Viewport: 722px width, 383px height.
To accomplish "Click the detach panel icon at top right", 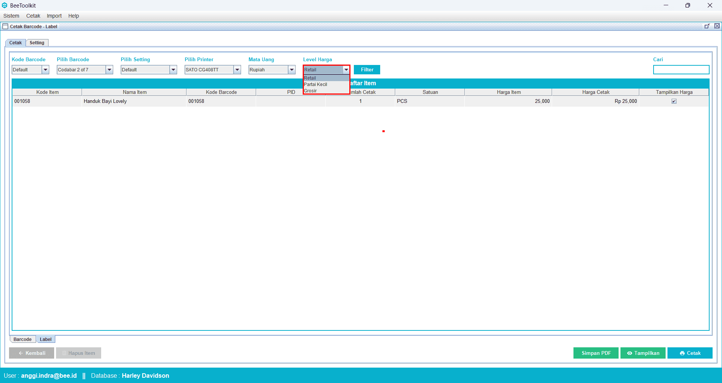I will (707, 26).
